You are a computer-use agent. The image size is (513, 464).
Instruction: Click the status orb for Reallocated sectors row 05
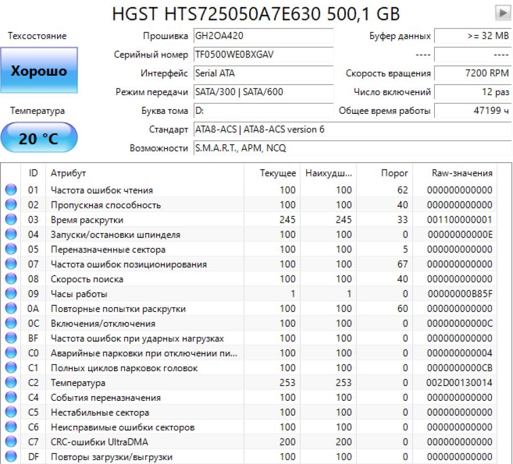[x=11, y=249]
